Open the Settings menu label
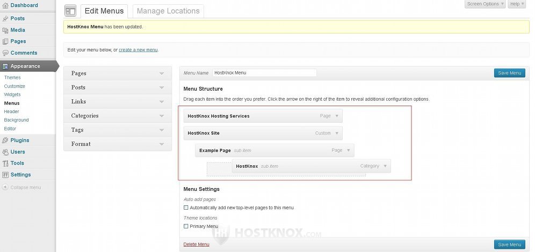The image size is (535, 252). click(21, 175)
